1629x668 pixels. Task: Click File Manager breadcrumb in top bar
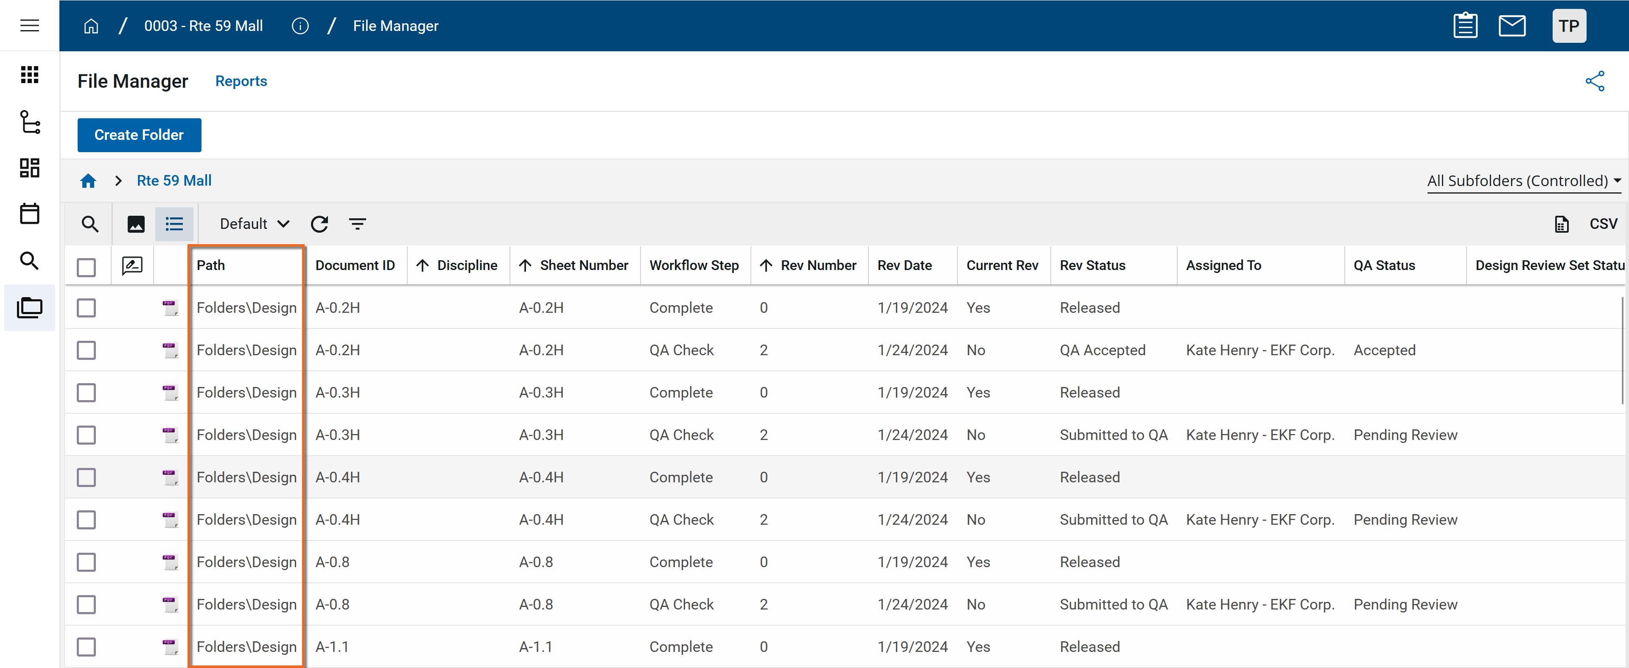[395, 26]
